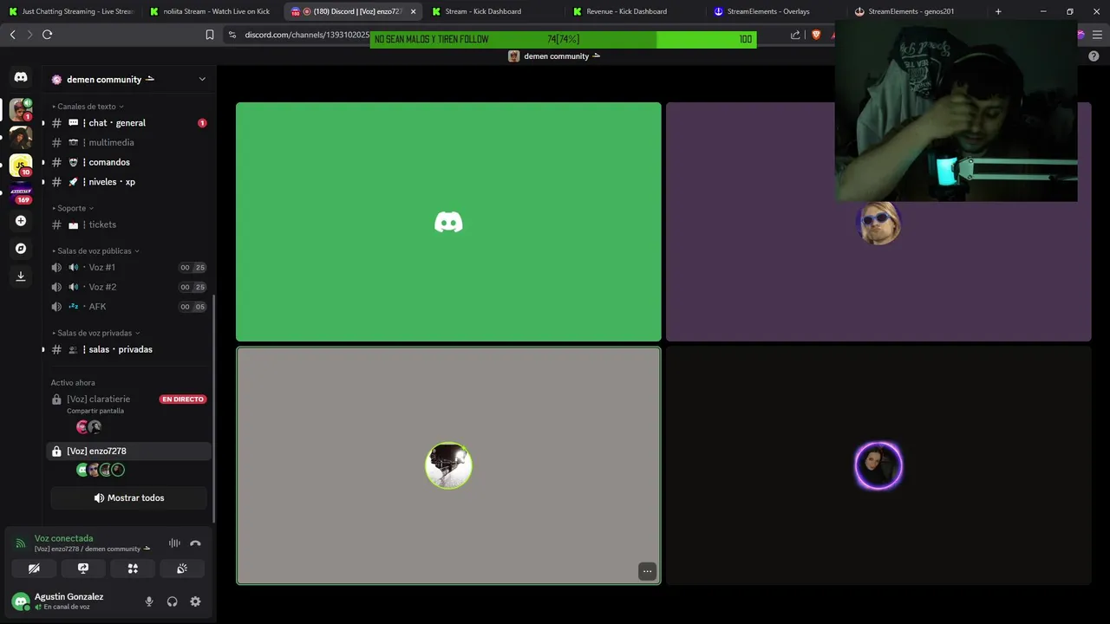Click the follow goal progress bar overlay
Viewport: 1110px width, 624px height.
click(563, 39)
